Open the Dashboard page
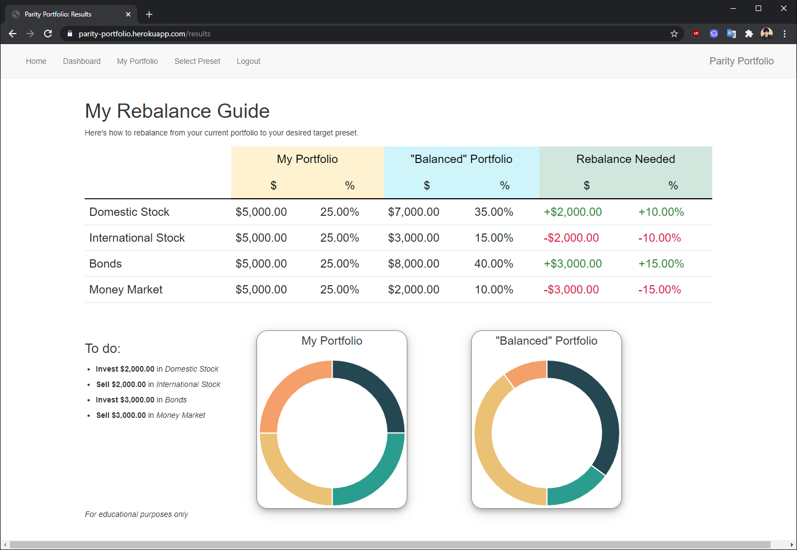Viewport: 797px width, 550px height. coord(81,61)
